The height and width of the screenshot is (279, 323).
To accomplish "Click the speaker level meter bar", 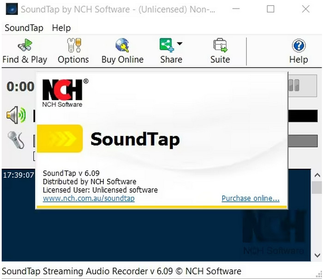I will point(303,116).
